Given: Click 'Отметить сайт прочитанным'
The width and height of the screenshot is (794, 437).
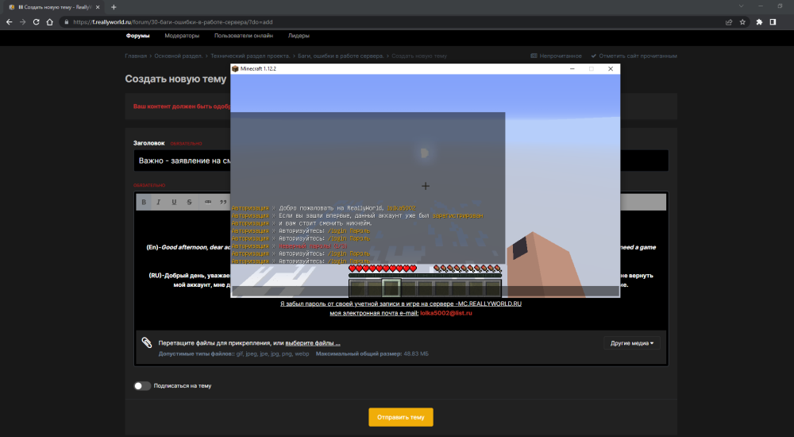Looking at the screenshot, I should pyautogui.click(x=634, y=56).
